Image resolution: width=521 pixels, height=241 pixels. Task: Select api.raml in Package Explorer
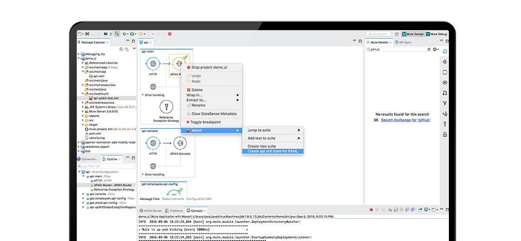click(x=96, y=76)
